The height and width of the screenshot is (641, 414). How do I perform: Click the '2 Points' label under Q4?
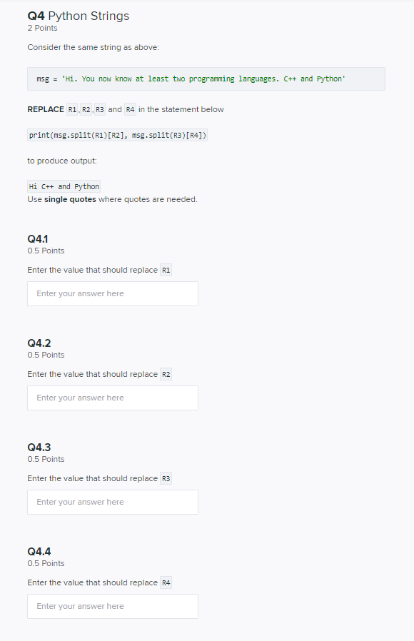coord(42,28)
